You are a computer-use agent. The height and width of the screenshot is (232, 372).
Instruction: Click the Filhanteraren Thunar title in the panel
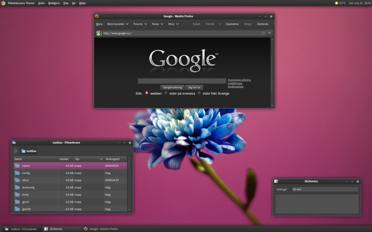(x=21, y=3)
